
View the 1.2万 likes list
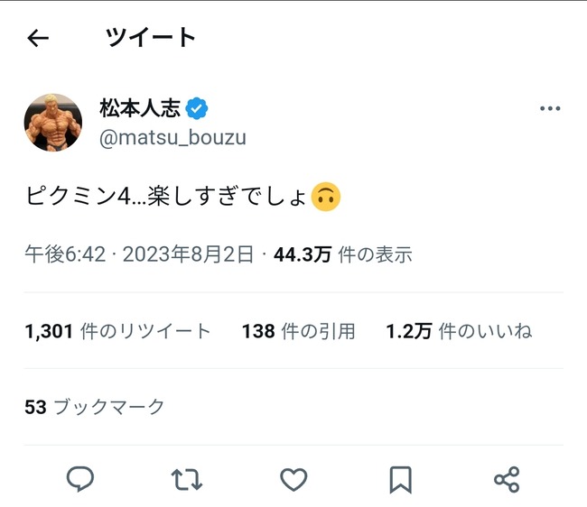(459, 331)
